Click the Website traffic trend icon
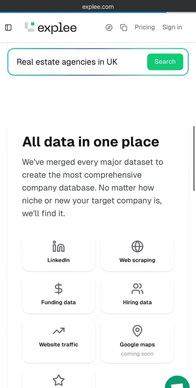 [58, 331]
